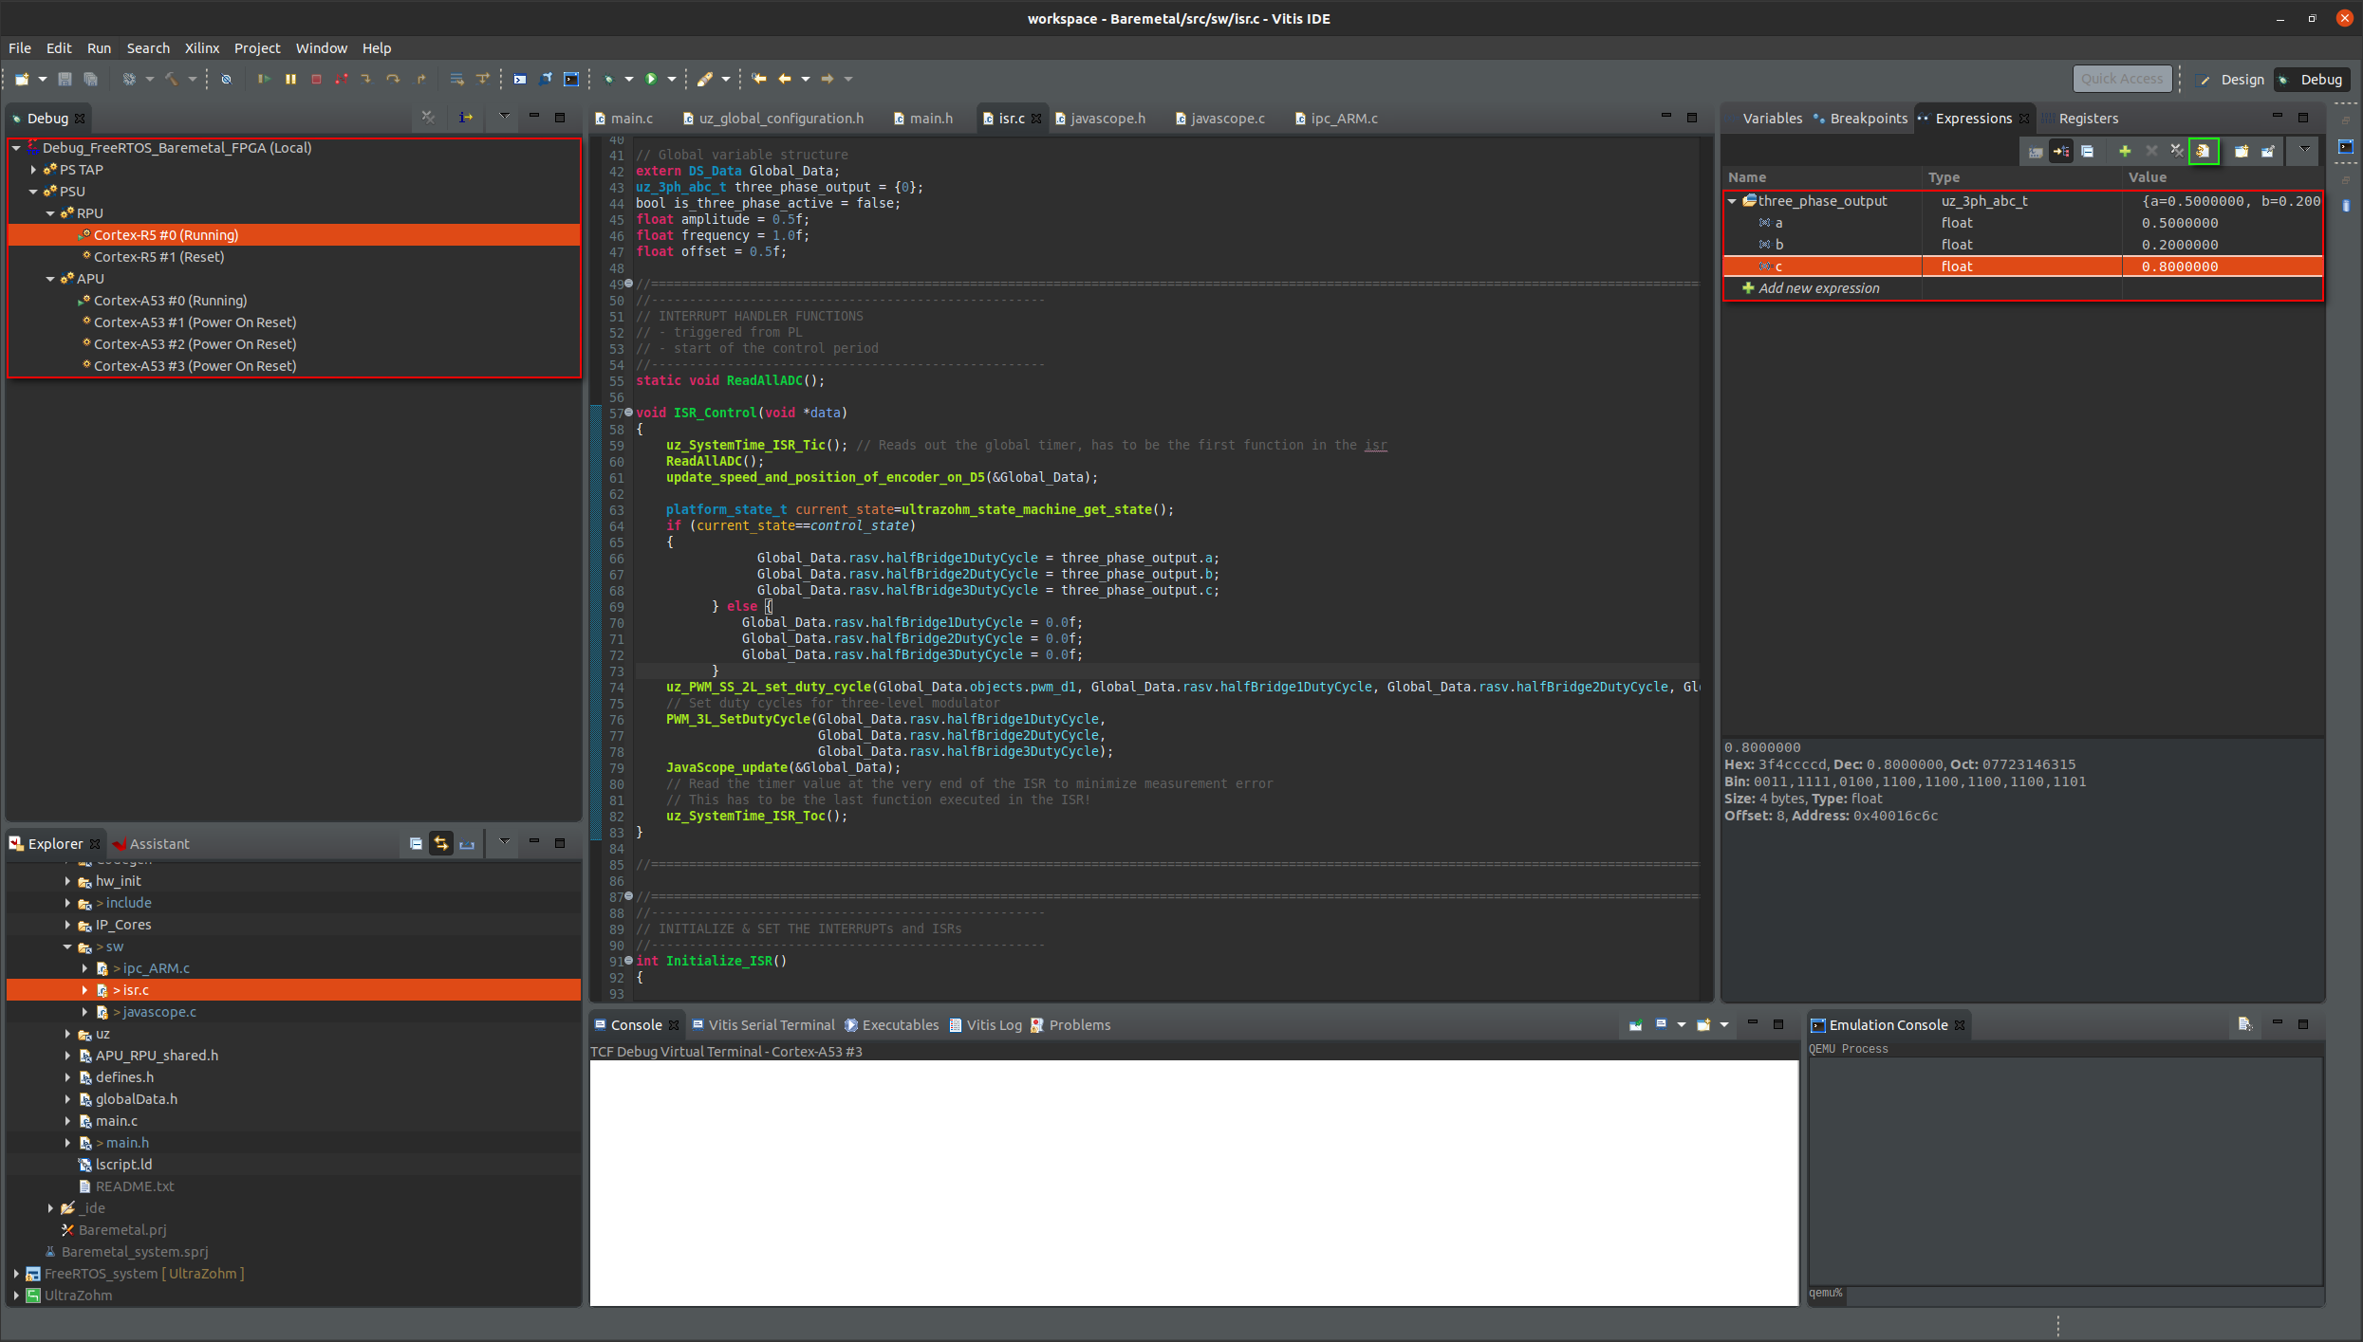Screen dimensions: 2363x1342
Task: Click the highlighted refresh expressions icon
Action: (x=2203, y=152)
